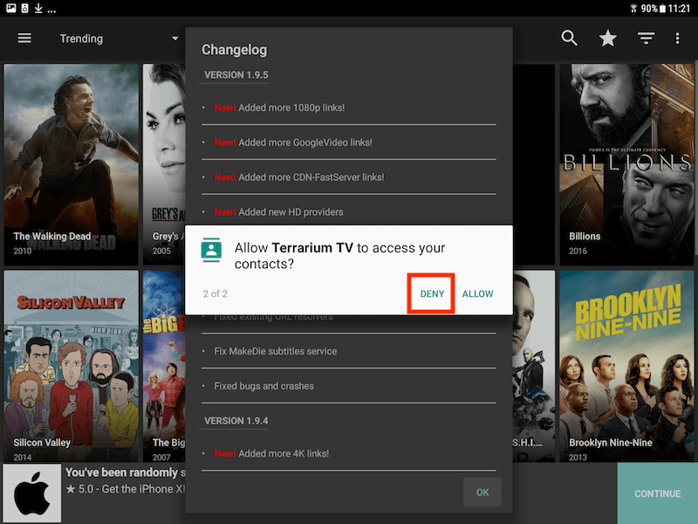
Task: Open the hamburger navigation menu
Action: (x=24, y=38)
